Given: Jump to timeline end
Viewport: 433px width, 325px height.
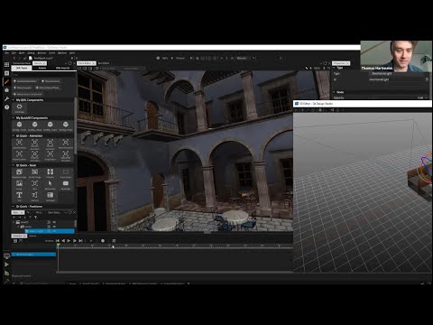Looking at the screenshot, I should (x=80, y=241).
